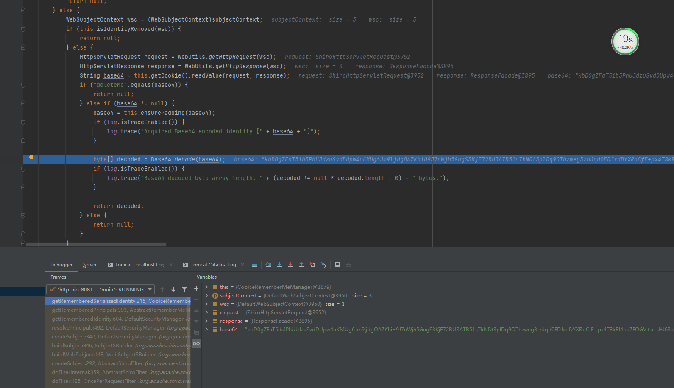674x388 pixels.
Task: Fold the isIdentityRemoved if block
Action: [x=23, y=29]
